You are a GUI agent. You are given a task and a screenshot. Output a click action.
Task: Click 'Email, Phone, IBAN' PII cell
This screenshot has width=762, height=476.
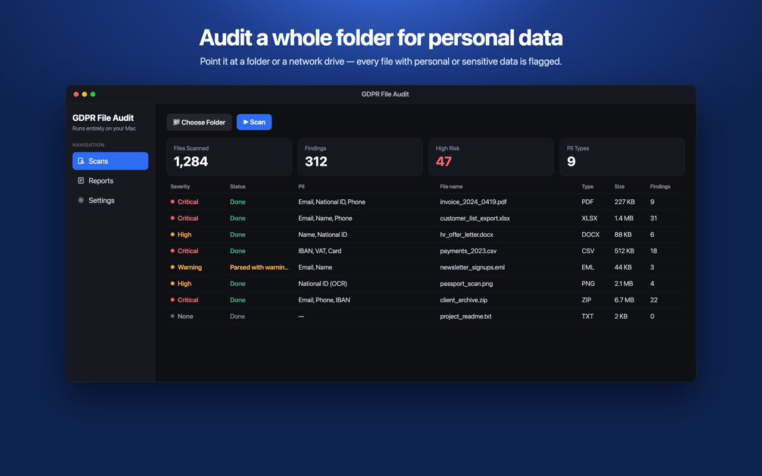point(324,300)
